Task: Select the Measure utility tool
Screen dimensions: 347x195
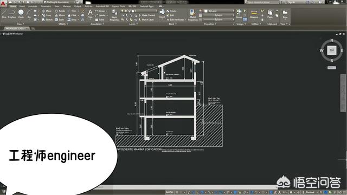Action: tap(254, 14)
